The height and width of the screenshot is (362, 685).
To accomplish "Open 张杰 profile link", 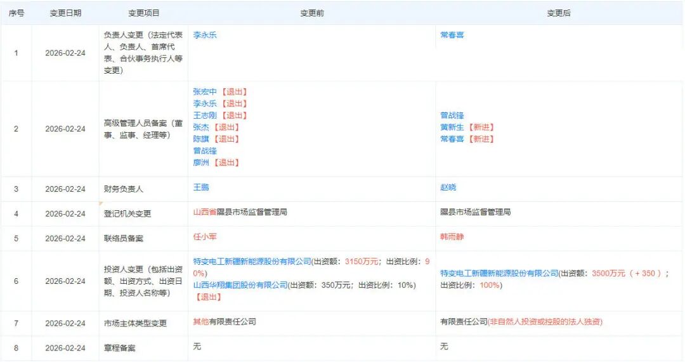I will 201,127.
